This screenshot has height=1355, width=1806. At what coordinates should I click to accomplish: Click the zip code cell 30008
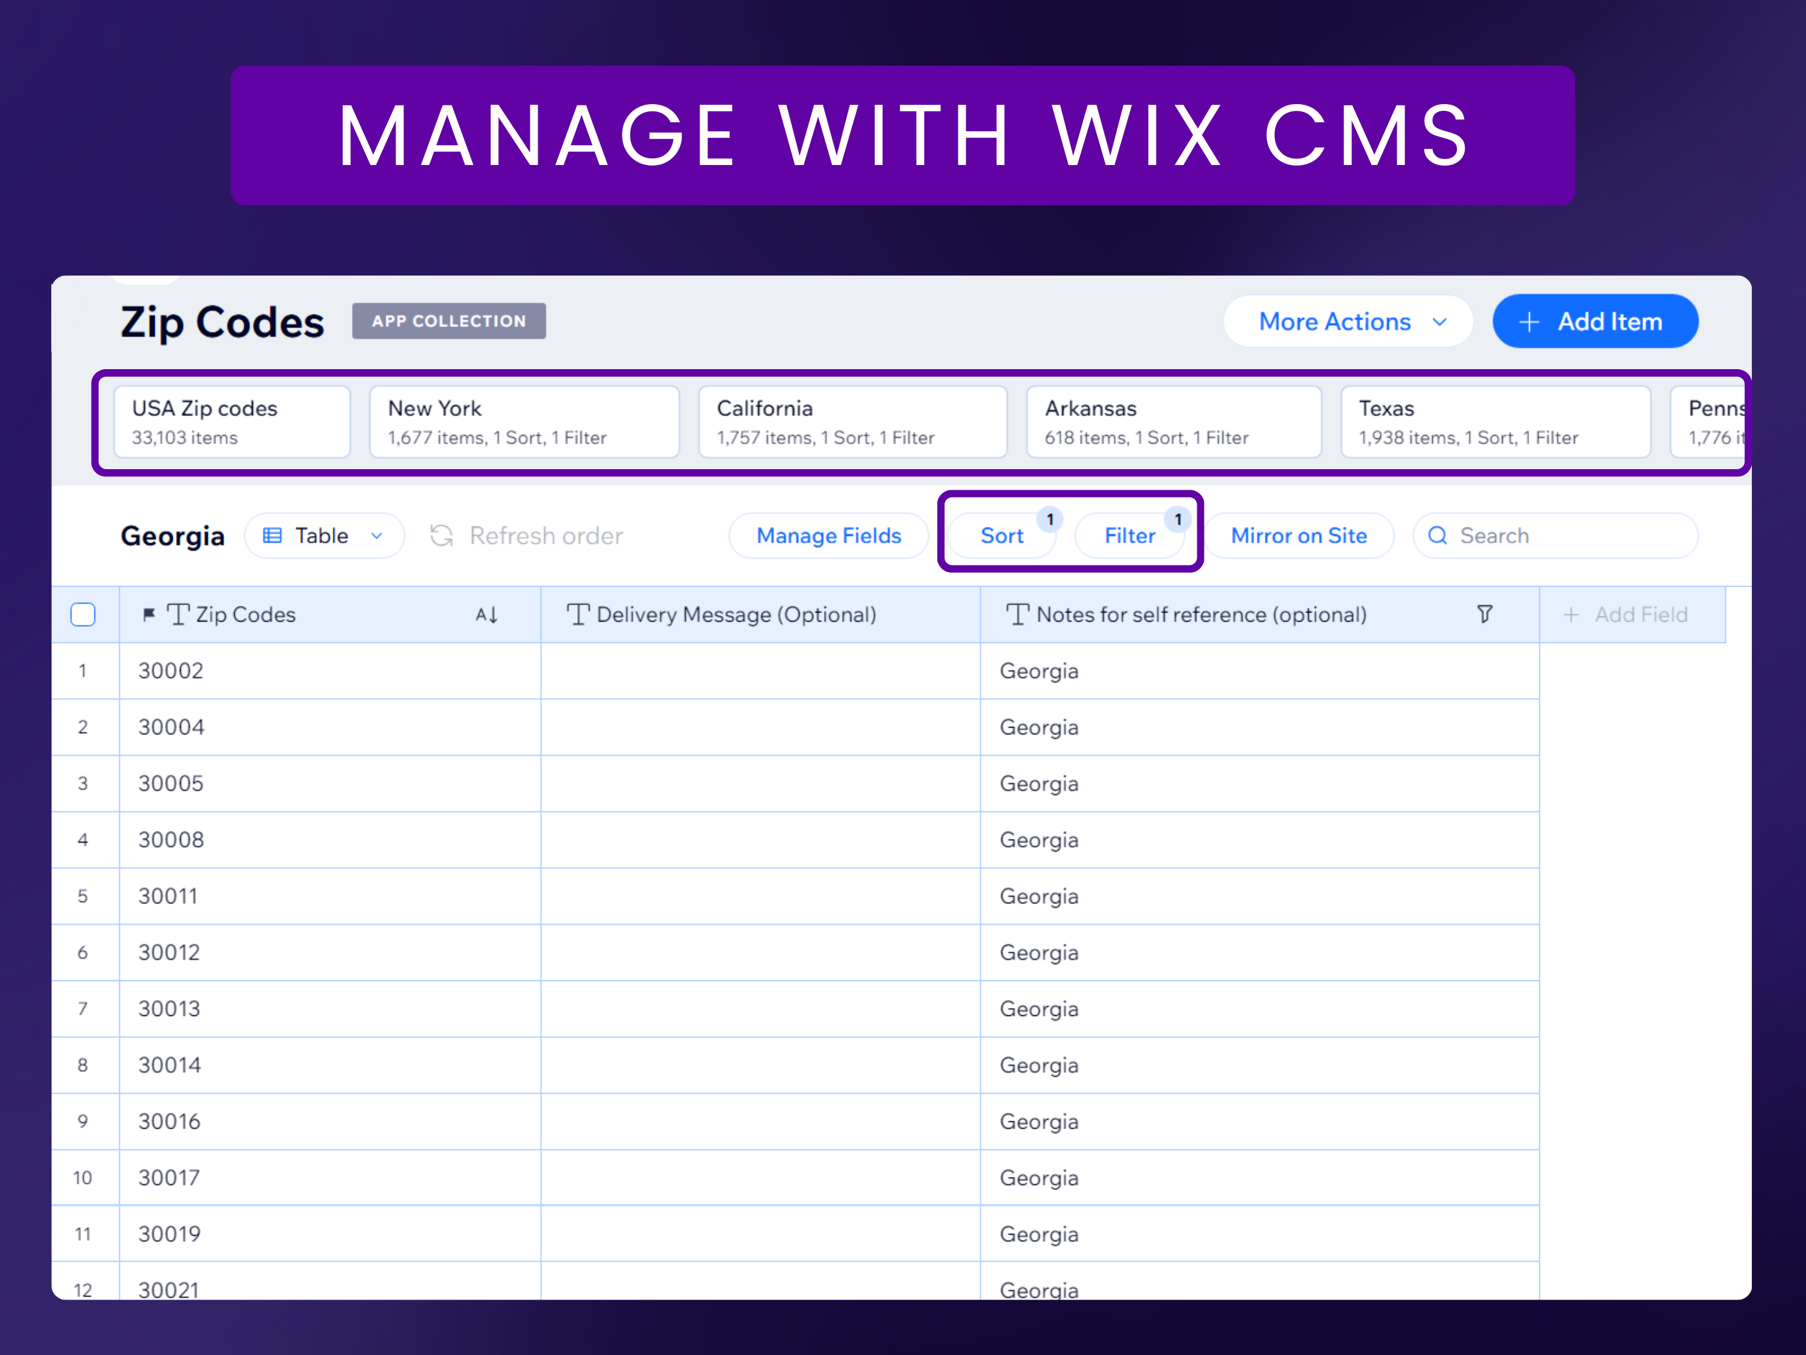(x=330, y=841)
